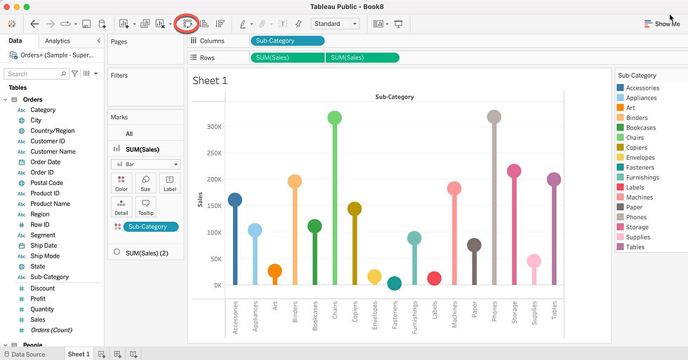Click the New Worksheet toolbar icon
Screen dimensions: 688x360
pyautogui.click(x=124, y=24)
